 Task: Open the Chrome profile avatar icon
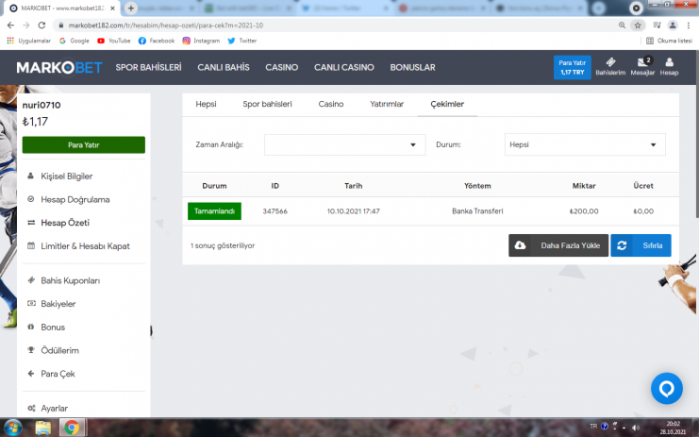tap(673, 25)
